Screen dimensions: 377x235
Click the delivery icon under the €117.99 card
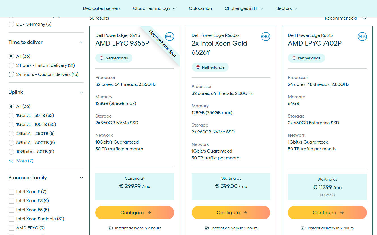(x=303, y=228)
